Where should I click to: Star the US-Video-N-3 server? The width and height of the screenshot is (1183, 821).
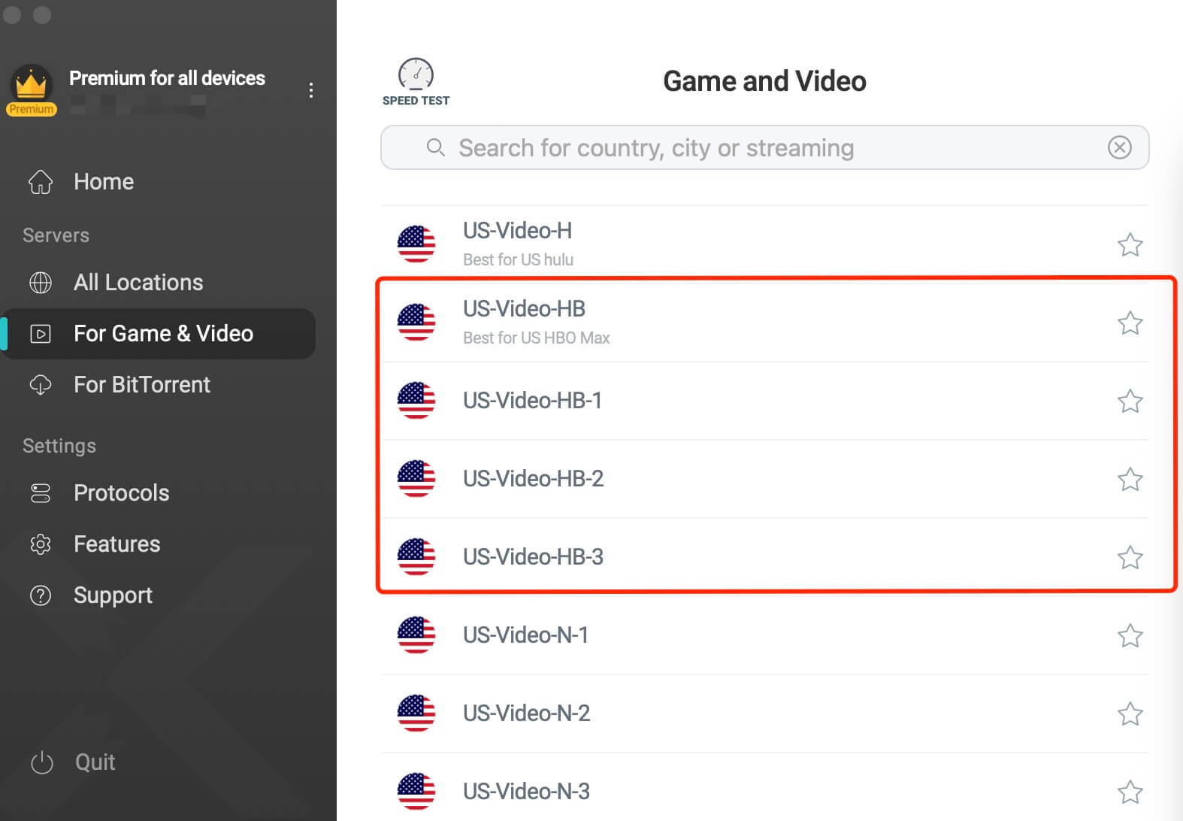(1130, 792)
